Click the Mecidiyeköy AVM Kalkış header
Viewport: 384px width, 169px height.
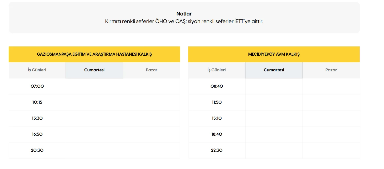tap(274, 54)
